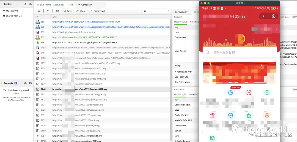
Task: Click the black filter funnel icon
Action: (48, 11)
